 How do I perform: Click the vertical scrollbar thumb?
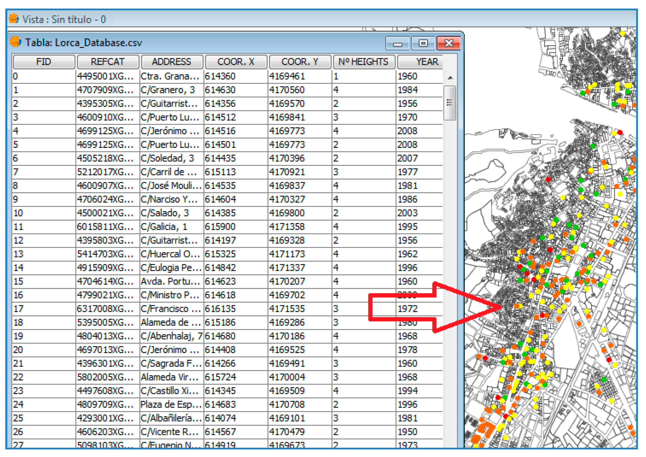coord(450,103)
